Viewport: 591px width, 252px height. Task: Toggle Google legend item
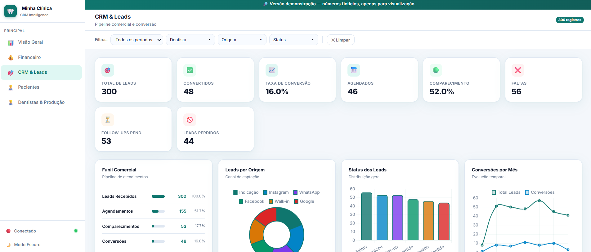[x=304, y=201]
